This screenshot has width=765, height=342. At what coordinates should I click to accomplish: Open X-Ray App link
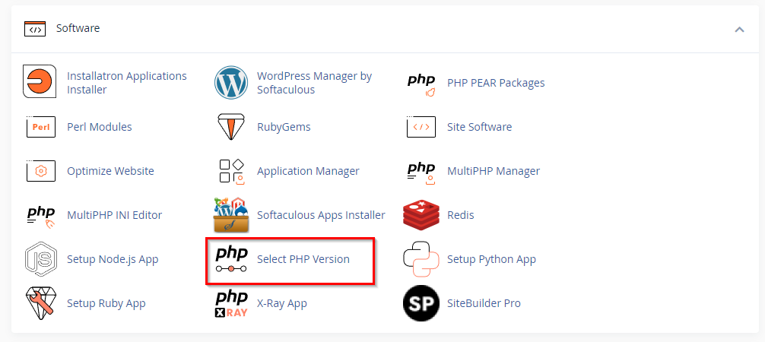[x=282, y=303]
